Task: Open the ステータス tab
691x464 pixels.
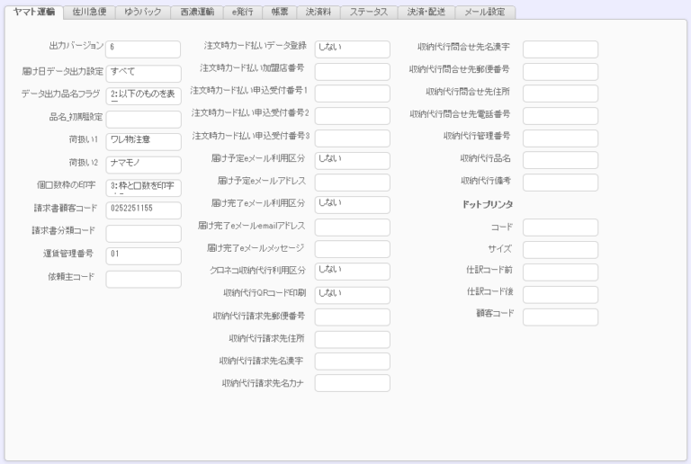Action: coord(369,12)
